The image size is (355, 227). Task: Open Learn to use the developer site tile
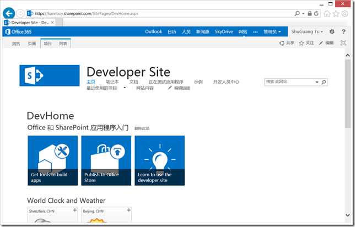coord(160,160)
